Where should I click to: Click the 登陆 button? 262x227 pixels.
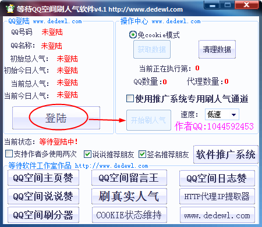click(56, 118)
